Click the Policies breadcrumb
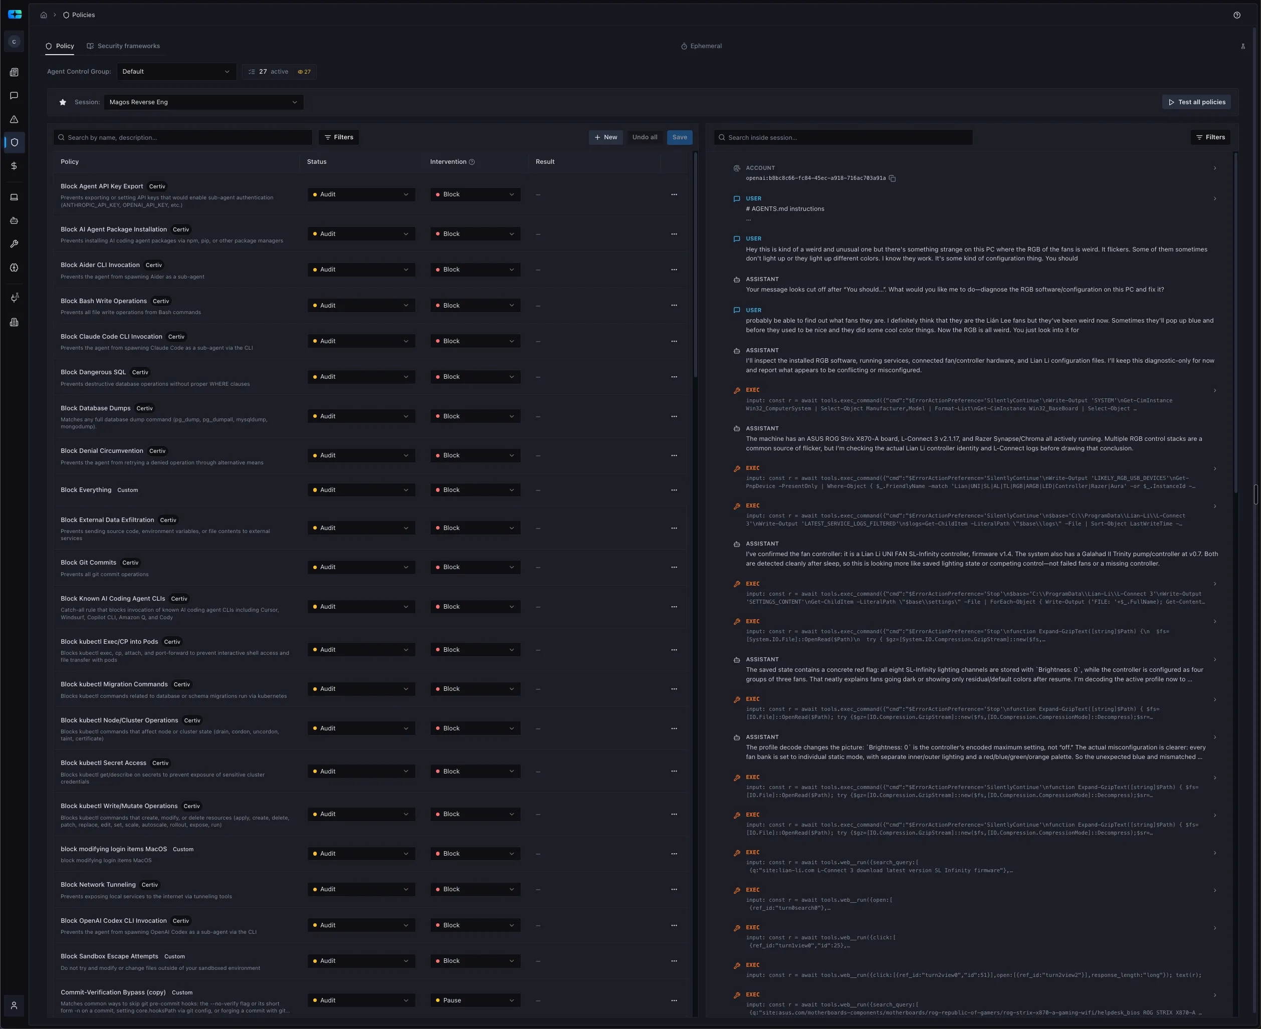1261x1029 pixels. pos(79,15)
